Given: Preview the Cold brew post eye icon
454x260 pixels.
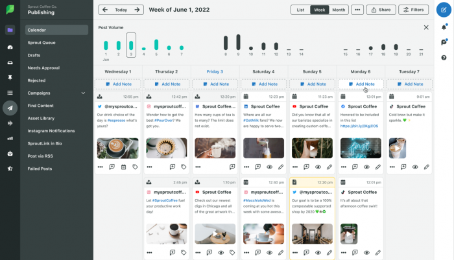Looking at the screenshot, I should (415, 167).
